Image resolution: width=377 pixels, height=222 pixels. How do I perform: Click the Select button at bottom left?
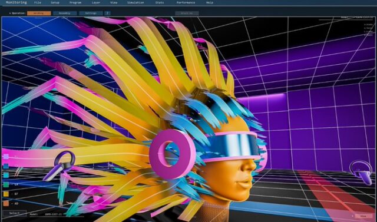[14, 213]
